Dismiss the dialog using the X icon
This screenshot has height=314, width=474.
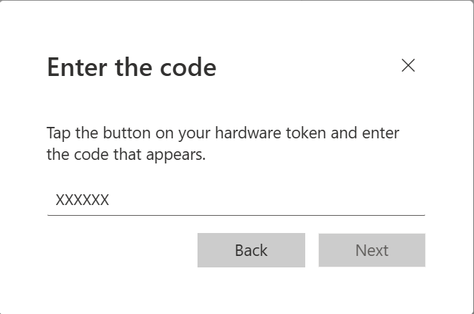408,65
